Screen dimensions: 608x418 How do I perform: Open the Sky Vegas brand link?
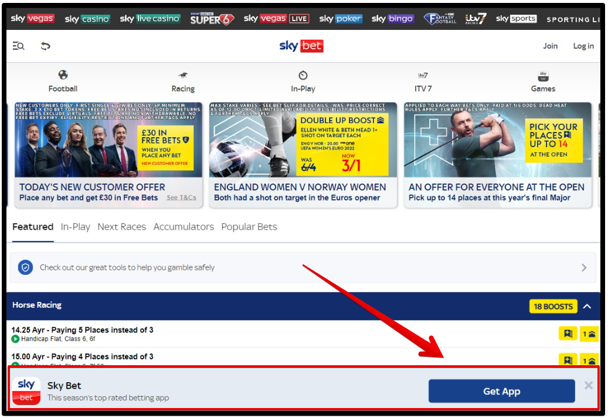[32, 18]
